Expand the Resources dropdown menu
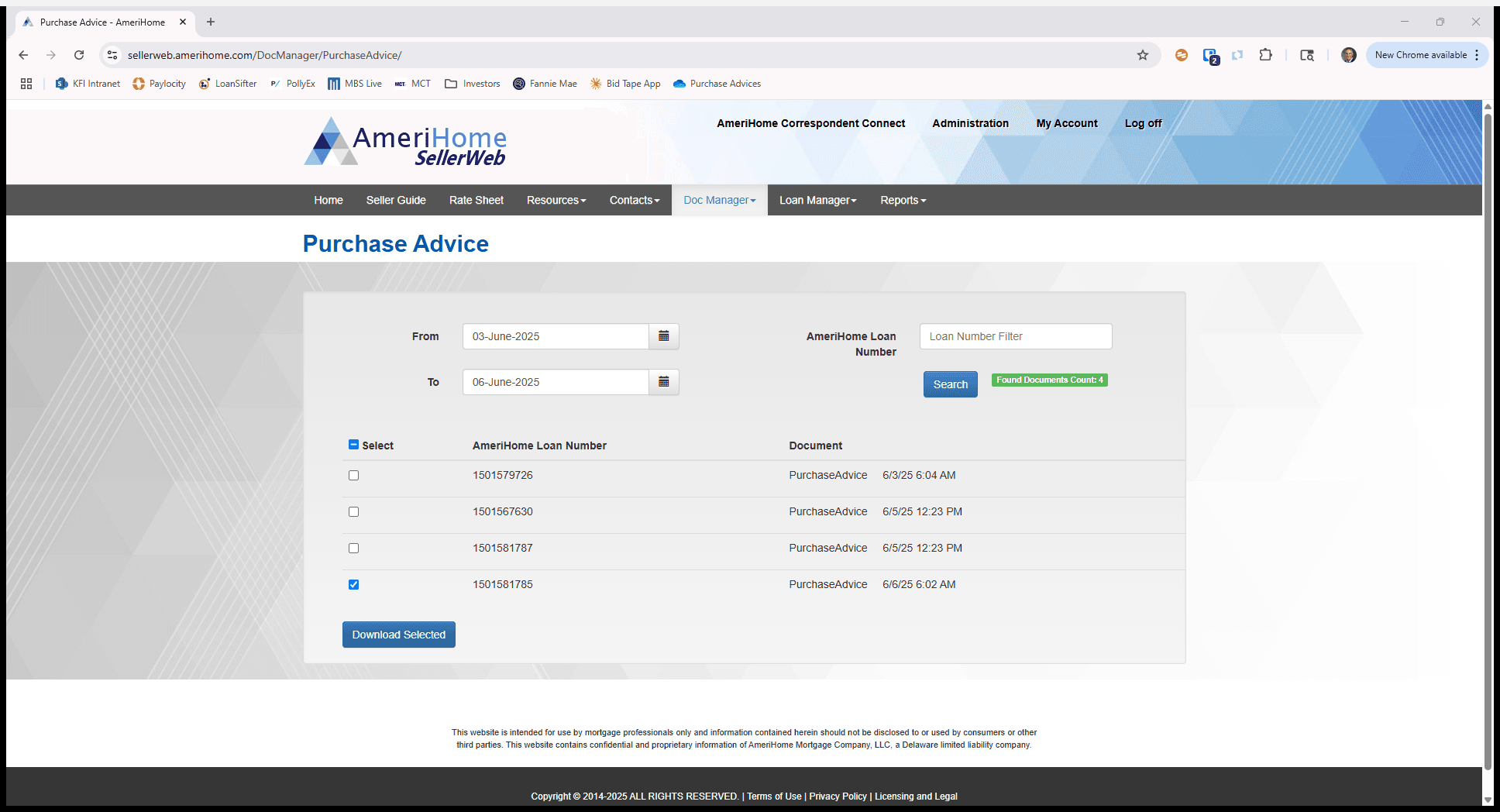This screenshot has width=1500, height=812. (x=556, y=200)
